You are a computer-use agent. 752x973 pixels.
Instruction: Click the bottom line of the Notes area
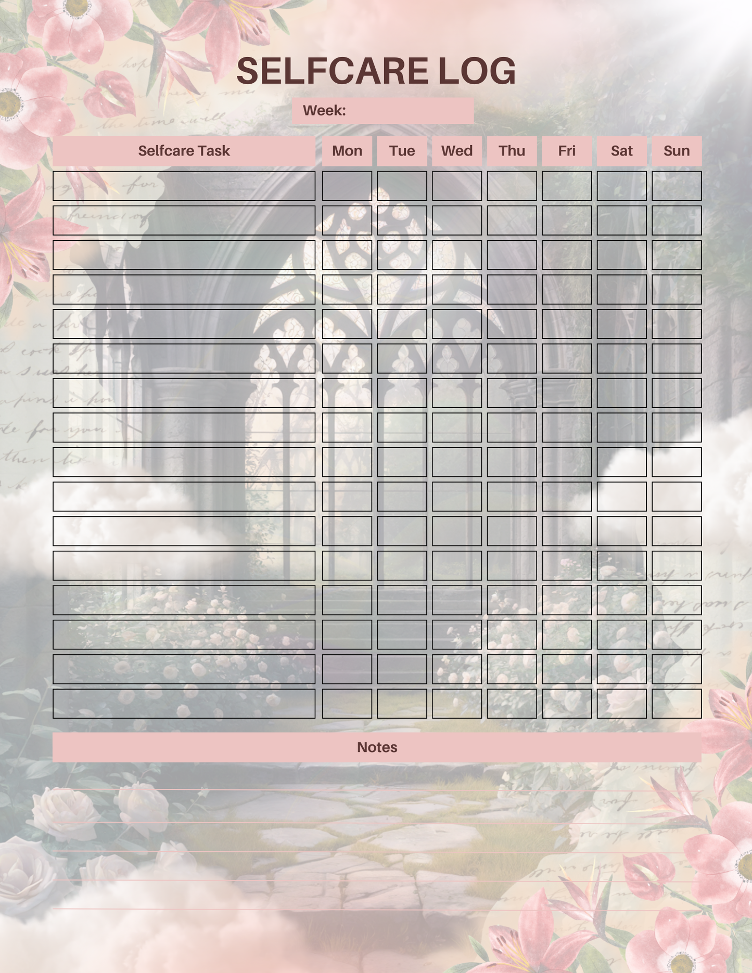(x=377, y=909)
